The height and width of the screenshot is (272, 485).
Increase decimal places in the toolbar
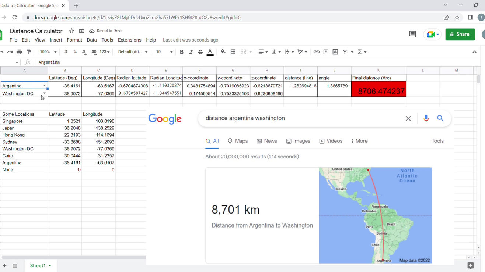click(x=93, y=52)
